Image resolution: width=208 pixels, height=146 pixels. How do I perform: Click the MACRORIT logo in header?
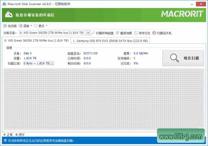click(x=182, y=14)
